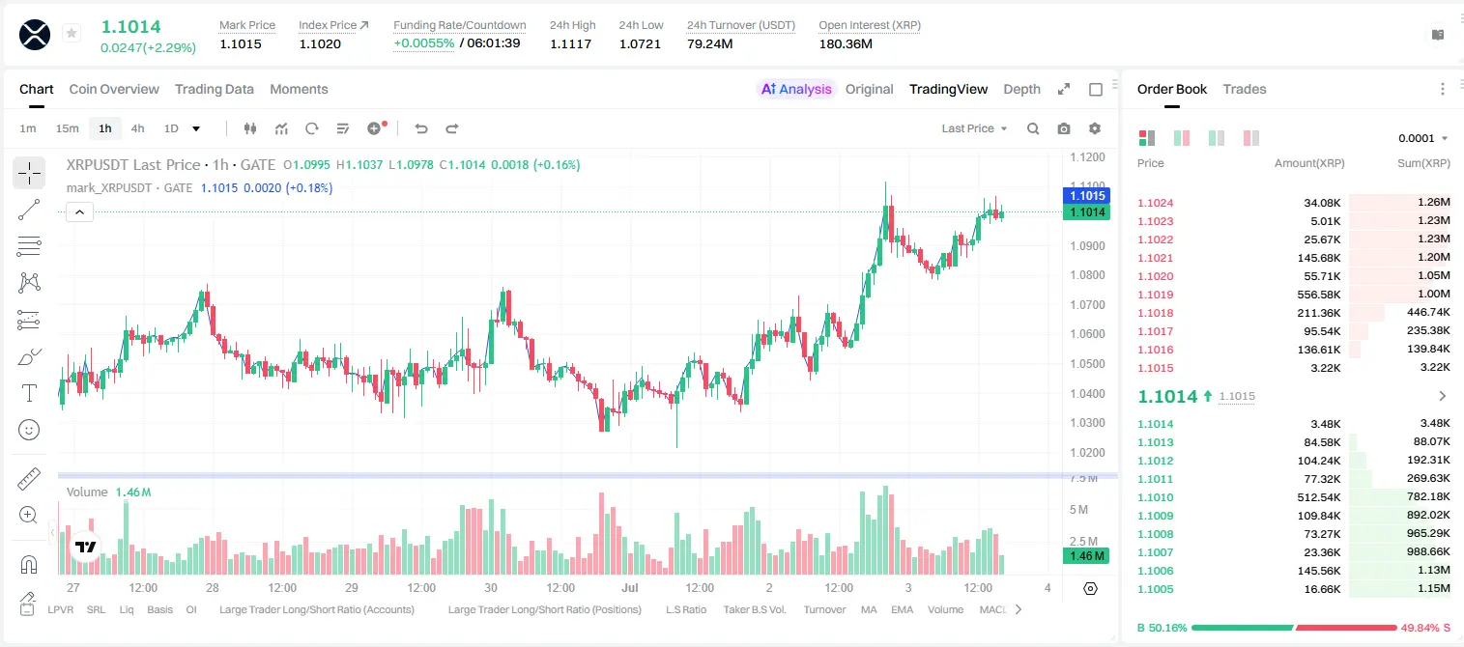Open the 0.0001 price precision dropdown
Image resolution: width=1464 pixels, height=647 pixels.
click(x=1422, y=138)
